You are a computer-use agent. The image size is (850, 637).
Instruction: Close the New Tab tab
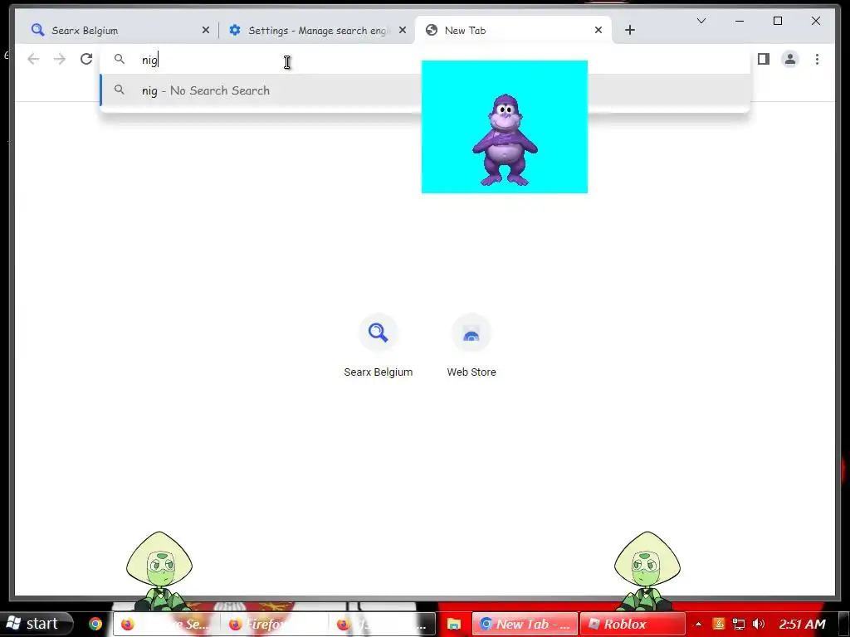tap(598, 31)
